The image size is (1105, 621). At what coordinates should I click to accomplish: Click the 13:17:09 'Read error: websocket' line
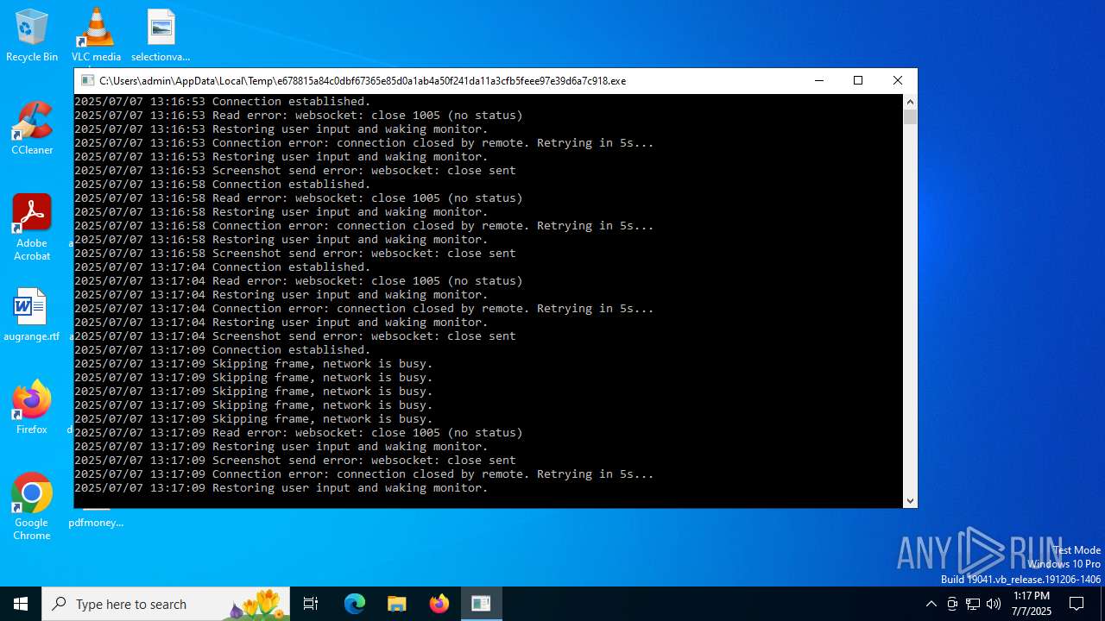[x=299, y=432]
